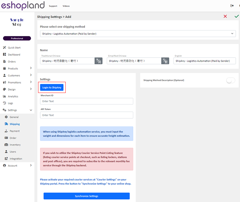Click the Order submenu icon
The height and width of the screenshot is (202, 240).
point(6,138)
